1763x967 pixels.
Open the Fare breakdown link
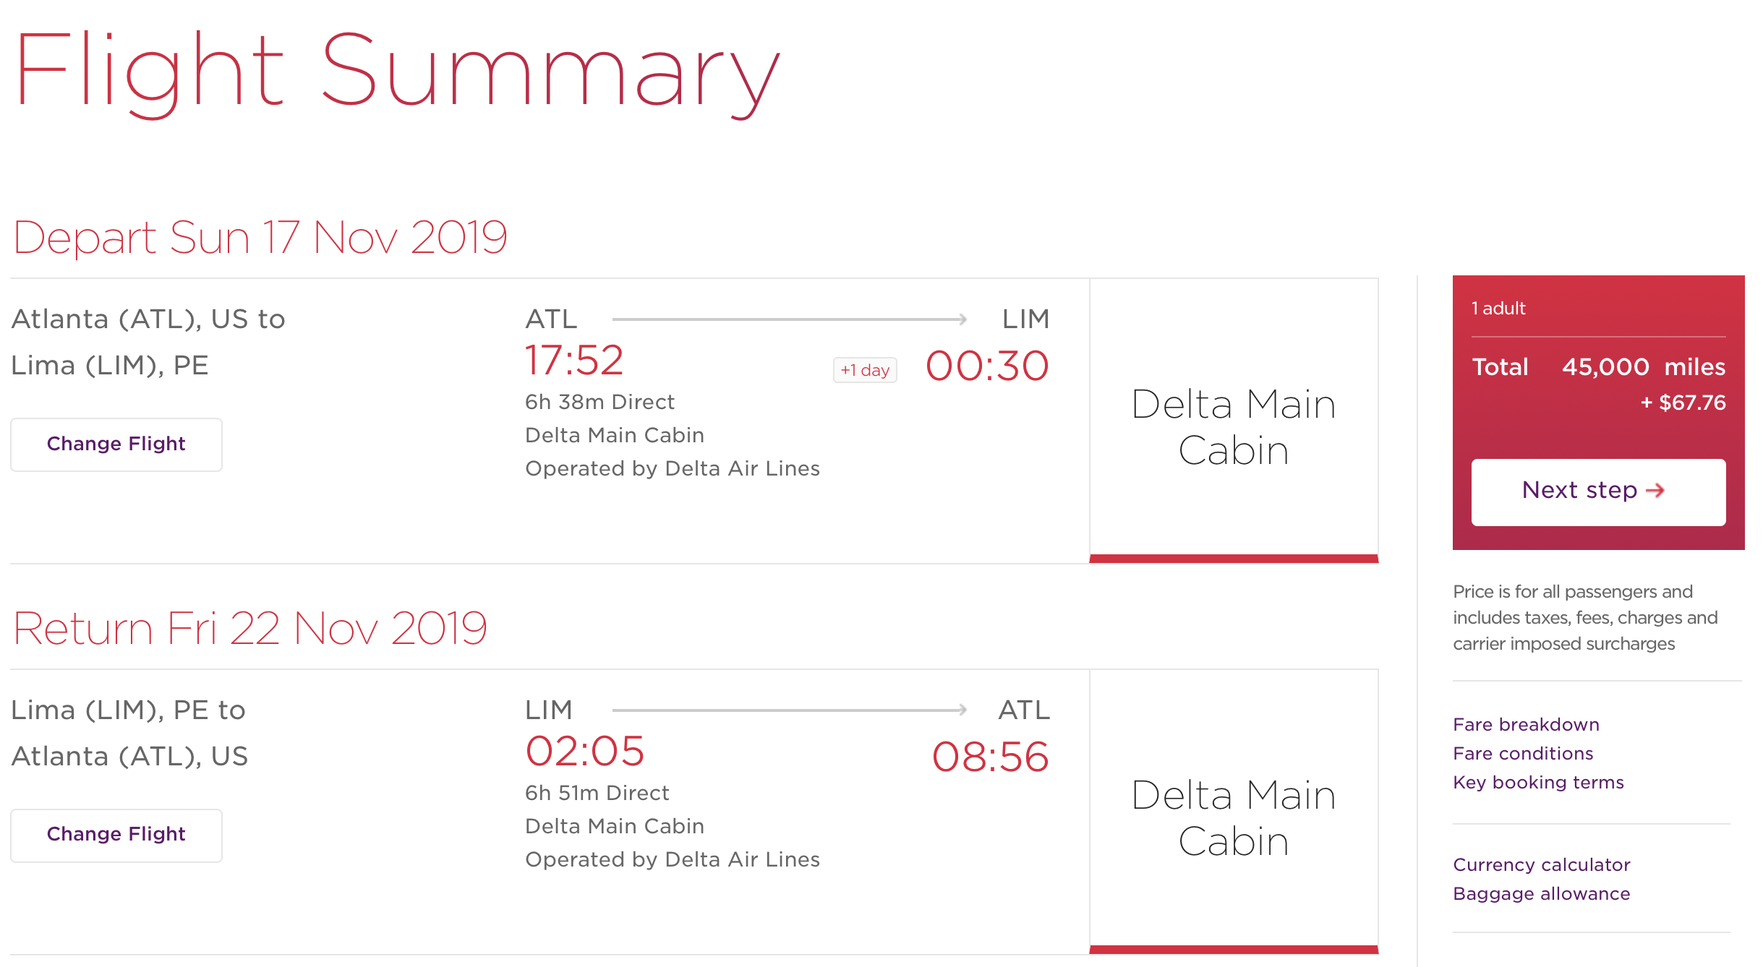click(x=1526, y=724)
